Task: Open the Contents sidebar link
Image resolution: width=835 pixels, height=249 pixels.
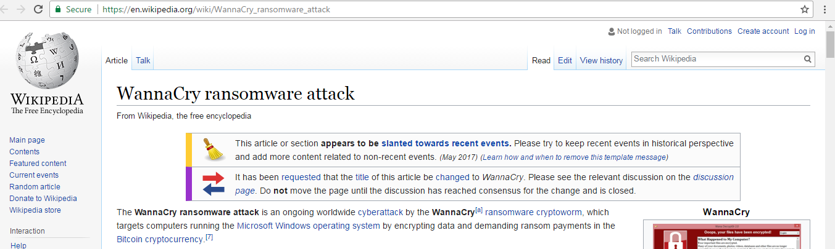Action: pos(24,152)
